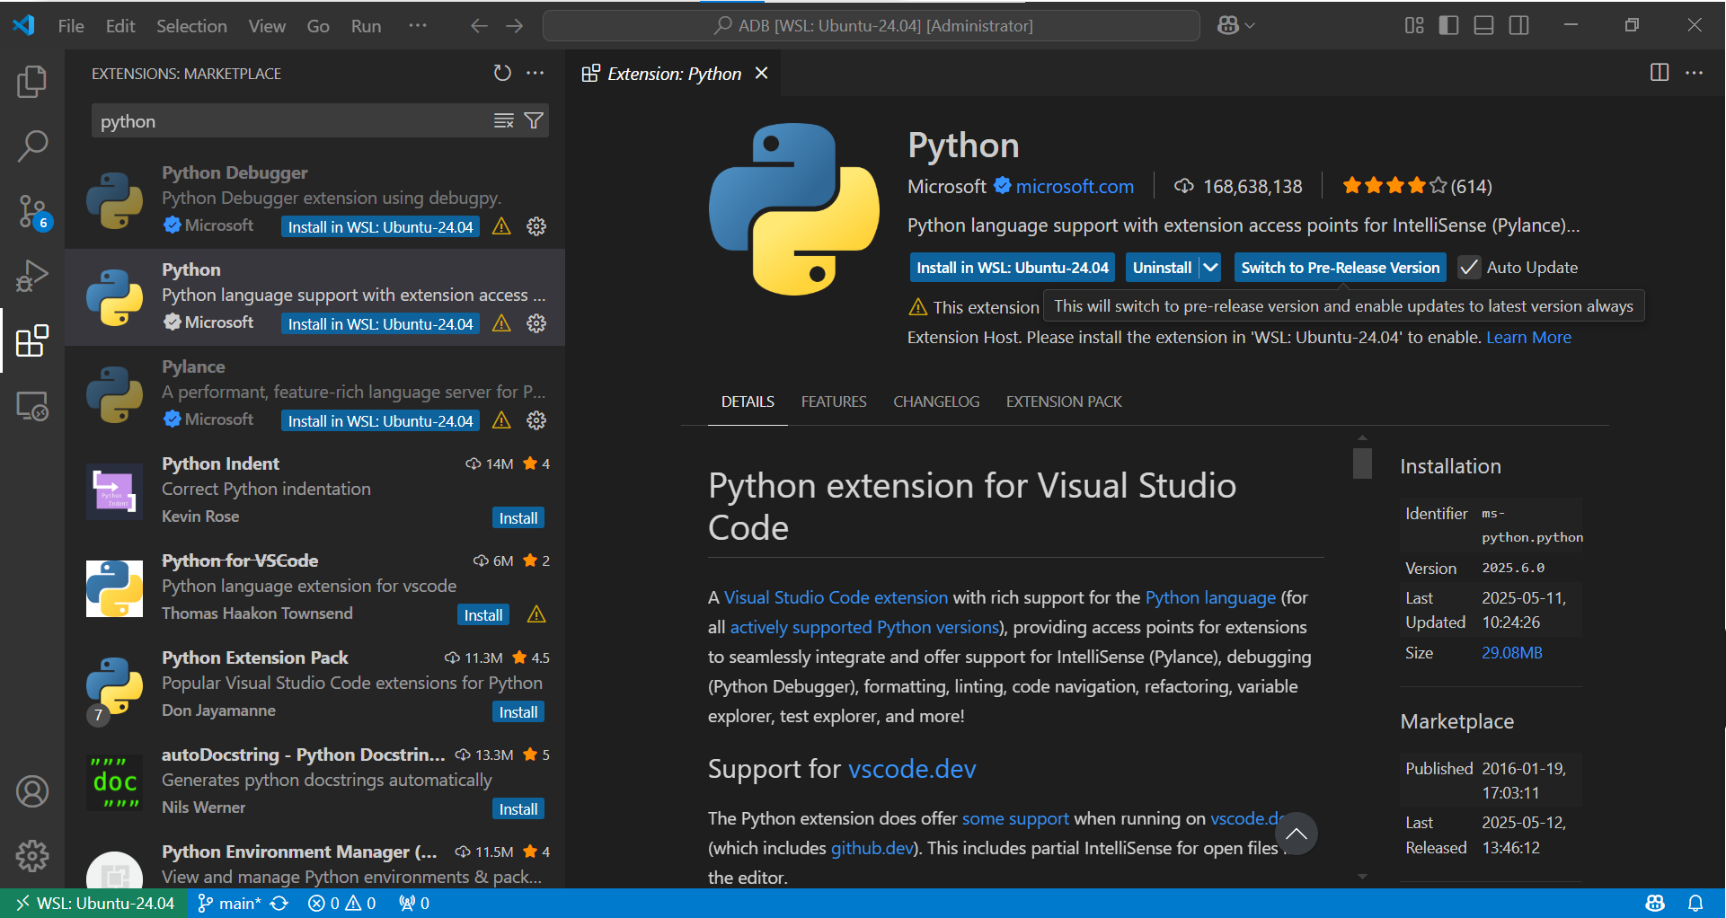The width and height of the screenshot is (1726, 918).
Task: Open the Selection menu
Action: [x=191, y=26]
